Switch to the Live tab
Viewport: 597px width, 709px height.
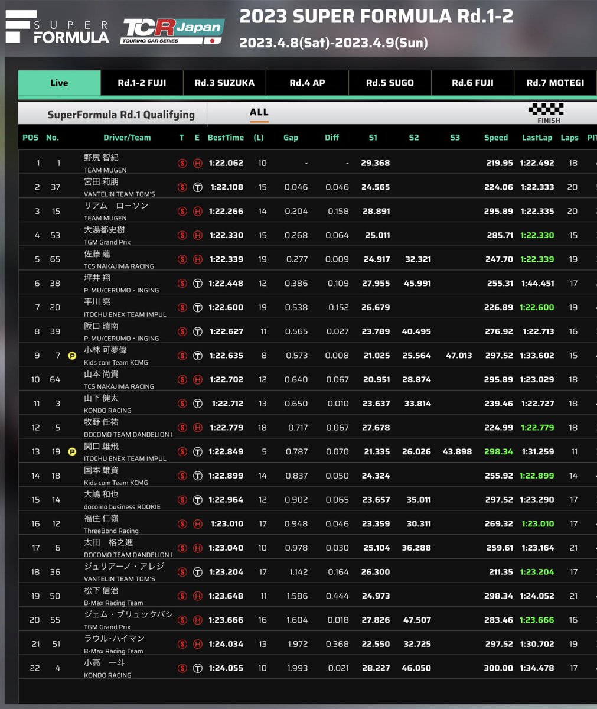[59, 83]
